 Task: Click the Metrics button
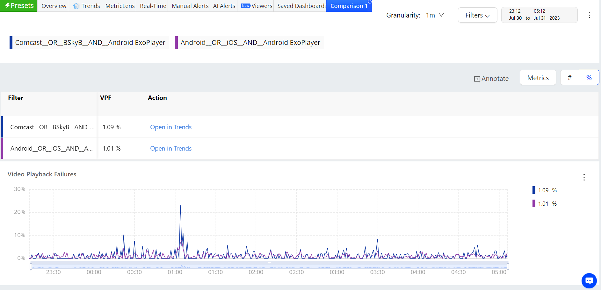(538, 78)
